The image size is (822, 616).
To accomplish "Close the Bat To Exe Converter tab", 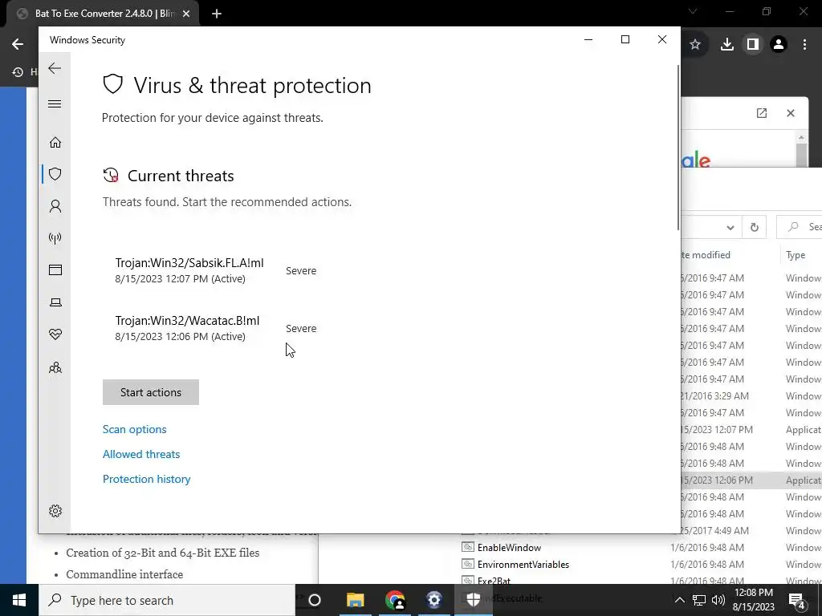I will 186,14.
